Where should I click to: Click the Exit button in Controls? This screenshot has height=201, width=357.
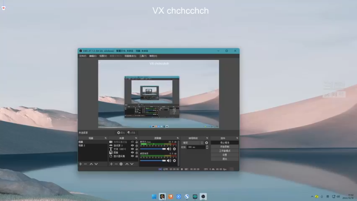tap(225, 159)
